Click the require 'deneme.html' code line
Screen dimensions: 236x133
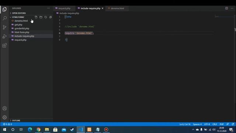click(79, 33)
